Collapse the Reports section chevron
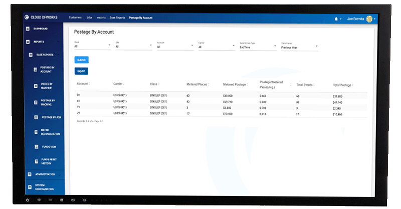The image size is (401, 209). click(x=58, y=42)
